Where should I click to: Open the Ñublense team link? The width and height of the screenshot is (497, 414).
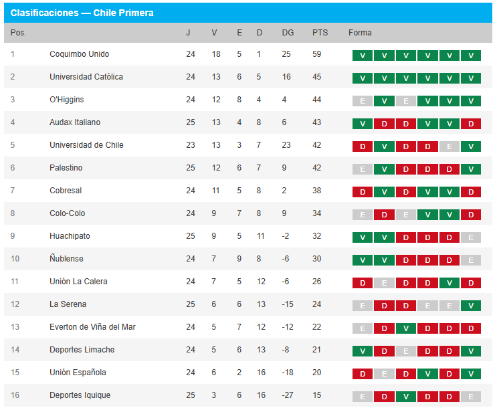coord(66,259)
